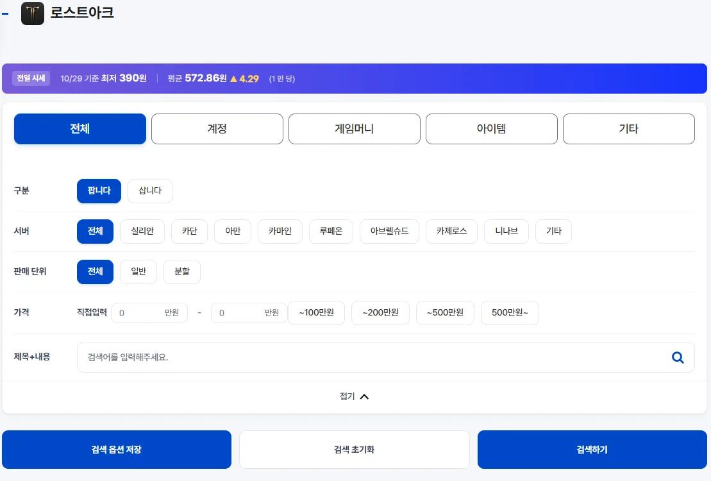The width and height of the screenshot is (711, 481).
Task: Click the 최저 390원 price text
Action: coord(124,78)
